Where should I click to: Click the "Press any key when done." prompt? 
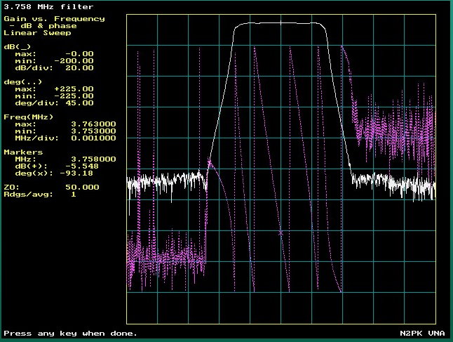pyautogui.click(x=70, y=333)
